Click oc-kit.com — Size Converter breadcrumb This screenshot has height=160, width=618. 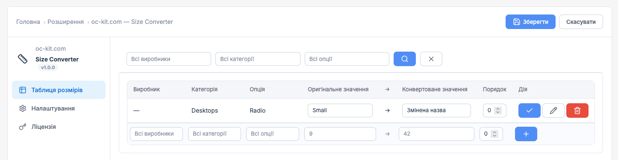[x=132, y=22]
